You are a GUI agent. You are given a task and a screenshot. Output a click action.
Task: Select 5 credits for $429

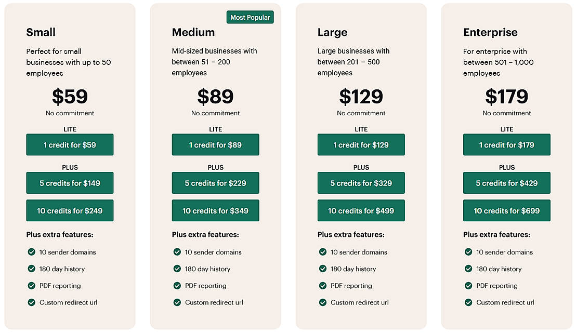click(x=506, y=183)
